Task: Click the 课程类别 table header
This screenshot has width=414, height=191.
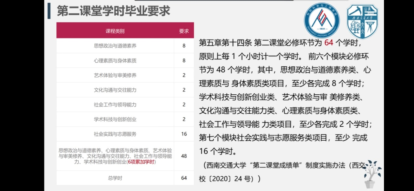Action: (x=115, y=31)
